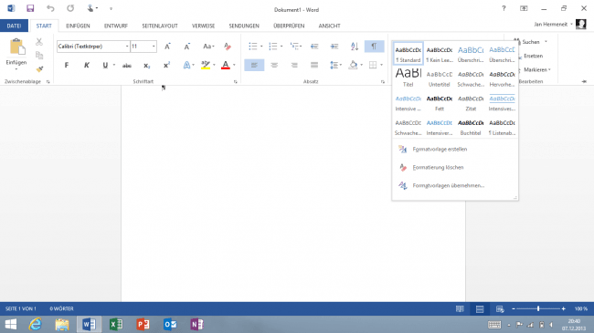Switch to Print Layout view in status bar

pyautogui.click(x=480, y=308)
